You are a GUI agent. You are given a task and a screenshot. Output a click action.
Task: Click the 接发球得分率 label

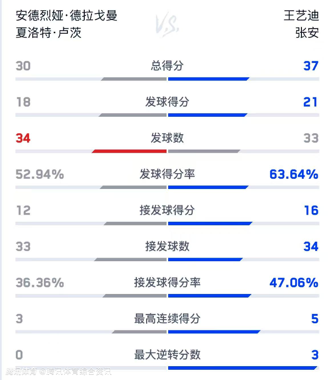[167, 282]
